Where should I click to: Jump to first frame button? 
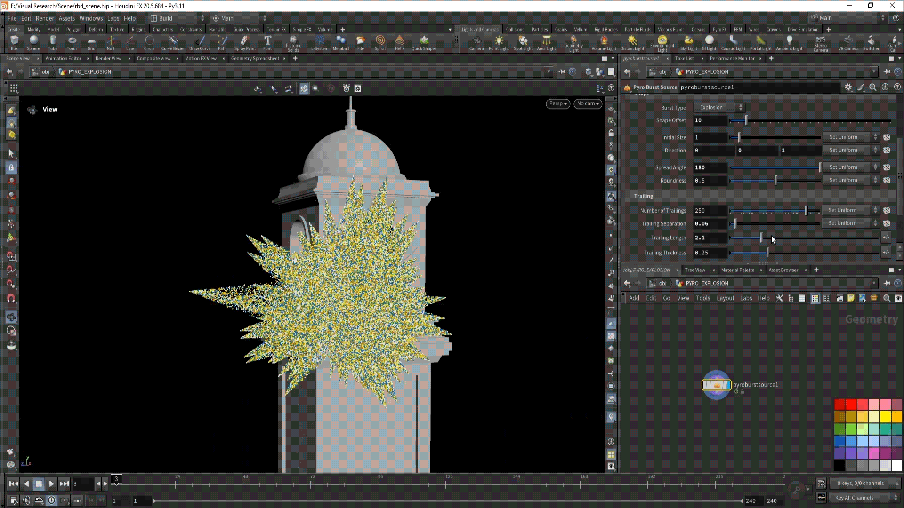pyautogui.click(x=13, y=484)
